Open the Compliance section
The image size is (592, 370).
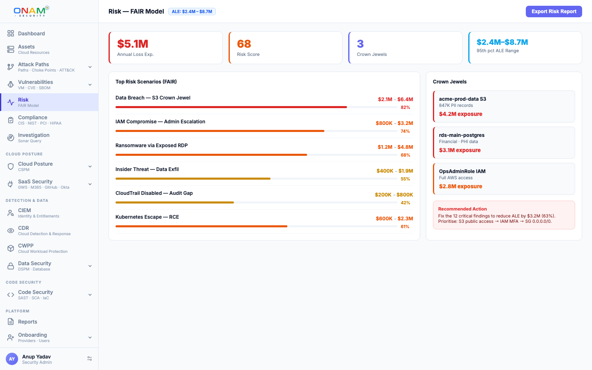coord(49,120)
